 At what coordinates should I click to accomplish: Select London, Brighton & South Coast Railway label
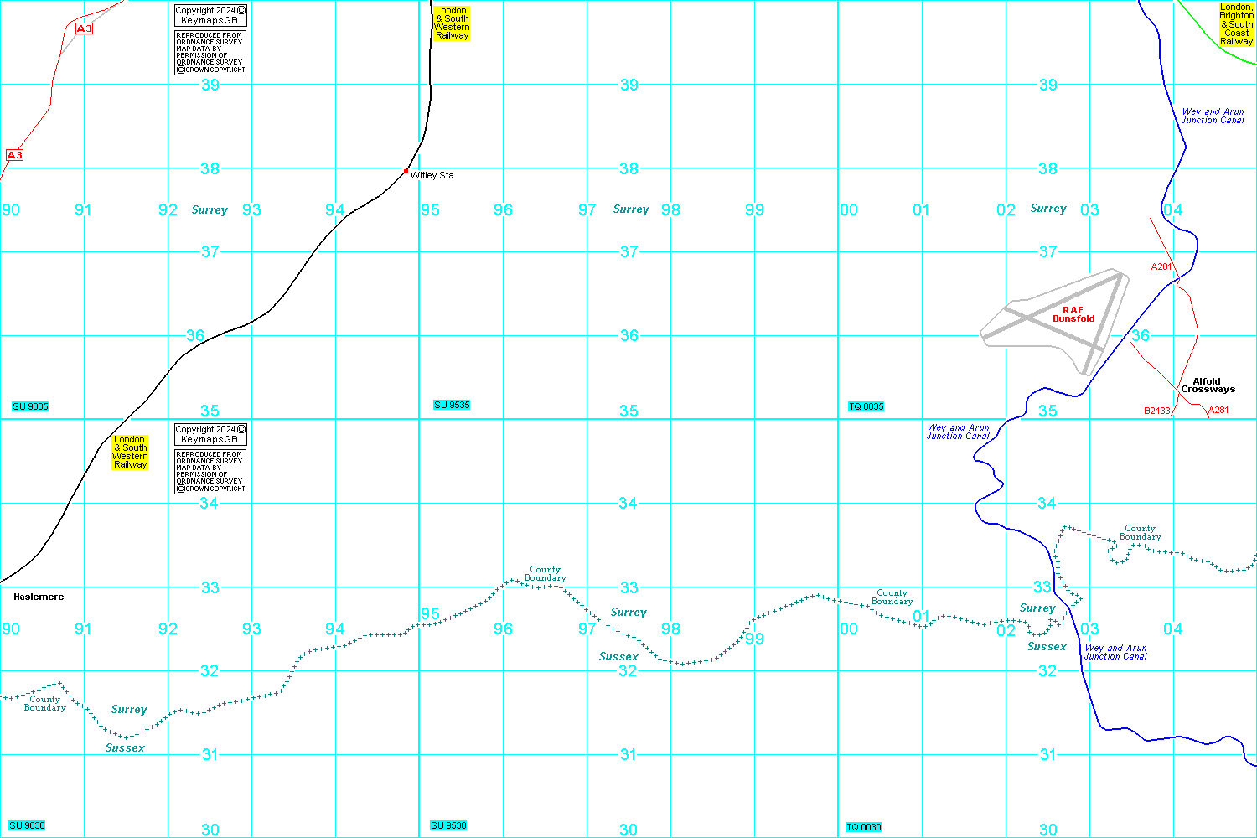click(x=1236, y=24)
